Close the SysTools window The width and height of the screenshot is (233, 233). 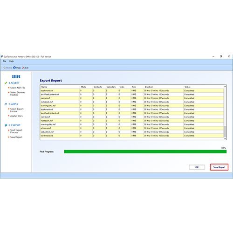pos(229,56)
